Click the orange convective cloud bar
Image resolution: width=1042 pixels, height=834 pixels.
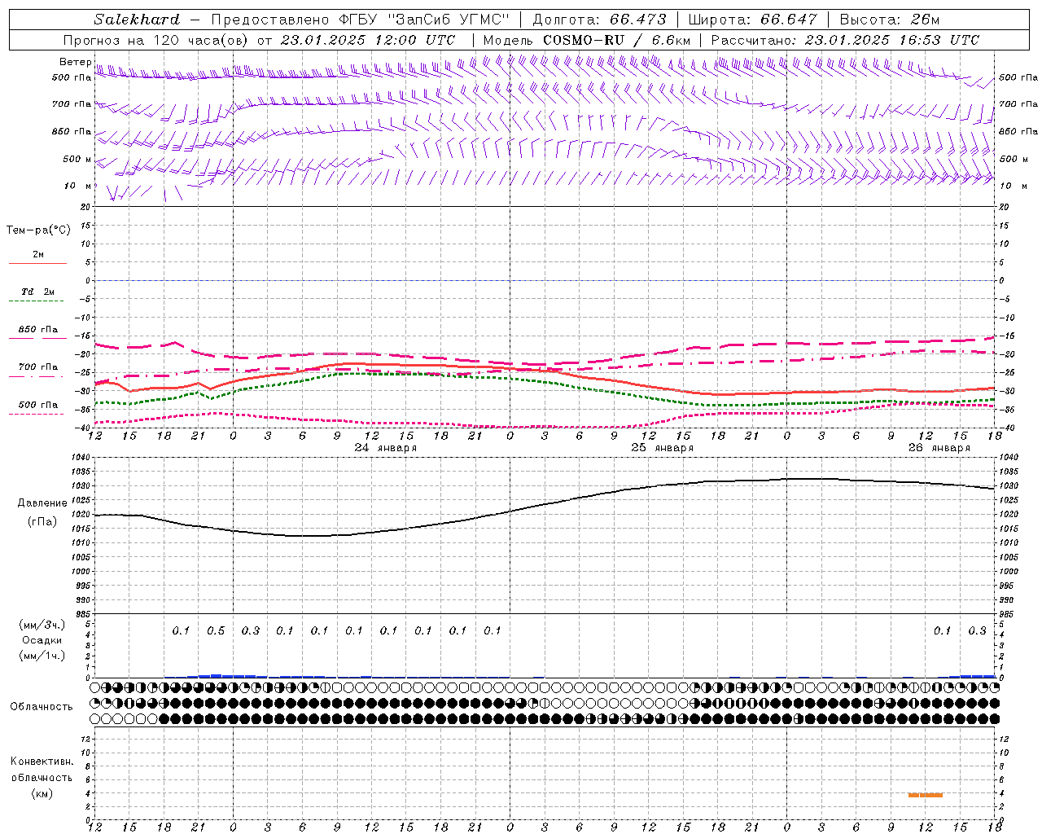click(926, 795)
